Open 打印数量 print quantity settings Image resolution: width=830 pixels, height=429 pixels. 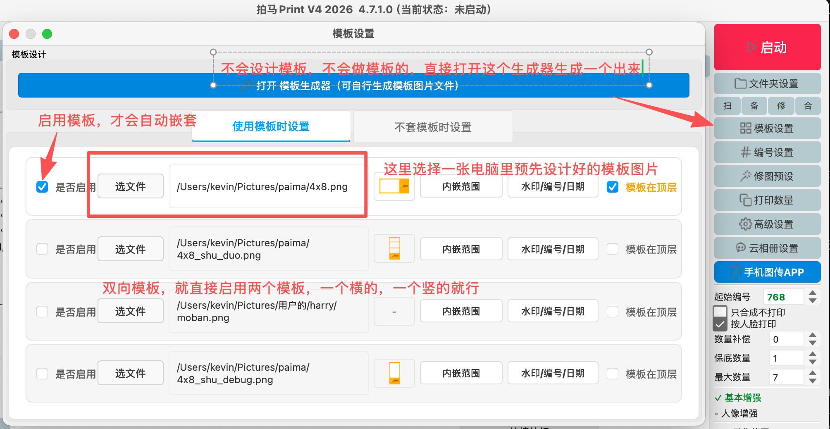click(x=767, y=200)
